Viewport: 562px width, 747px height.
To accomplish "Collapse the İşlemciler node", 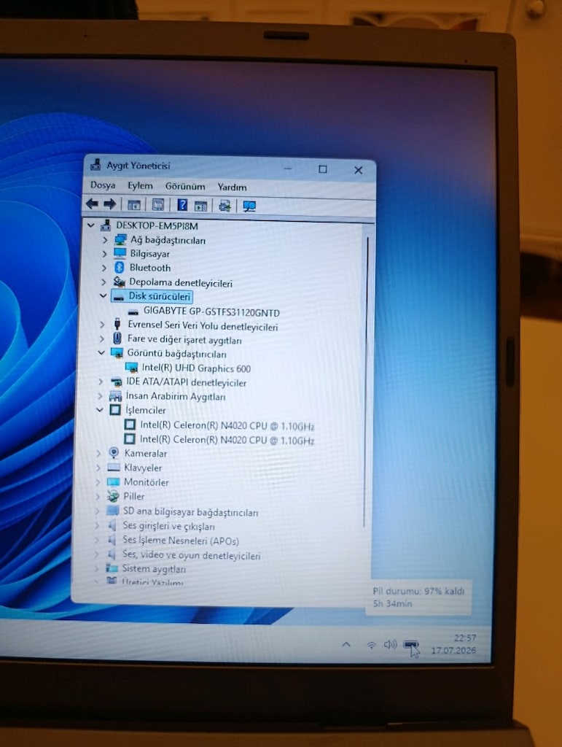I will point(99,409).
